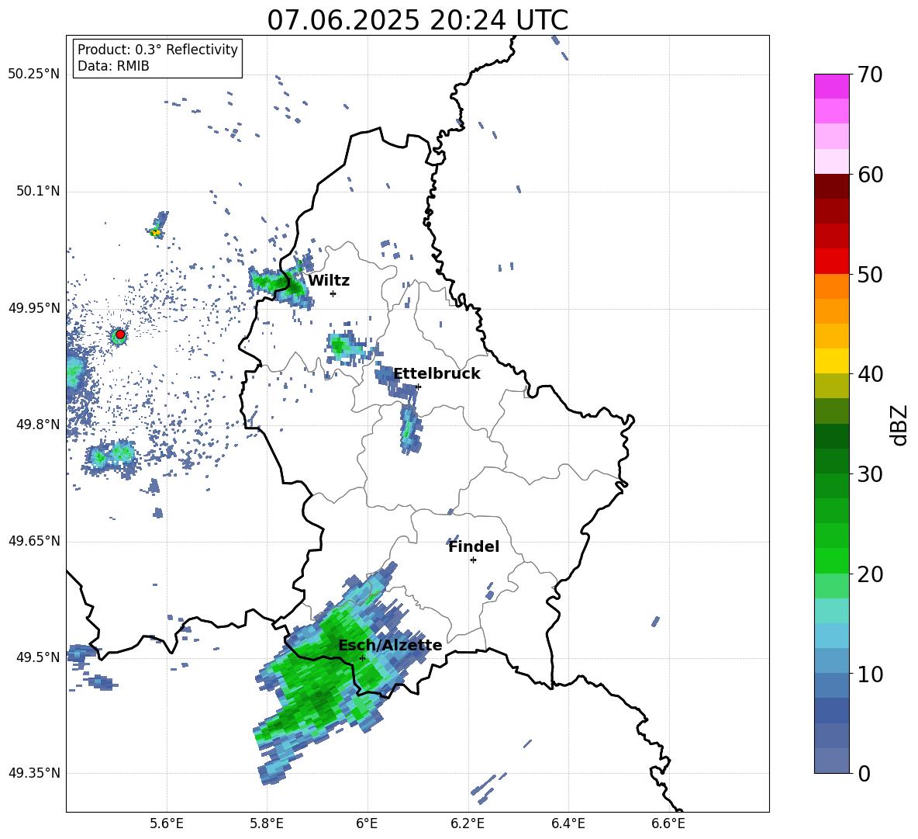Click the Findel station label

tap(474, 546)
